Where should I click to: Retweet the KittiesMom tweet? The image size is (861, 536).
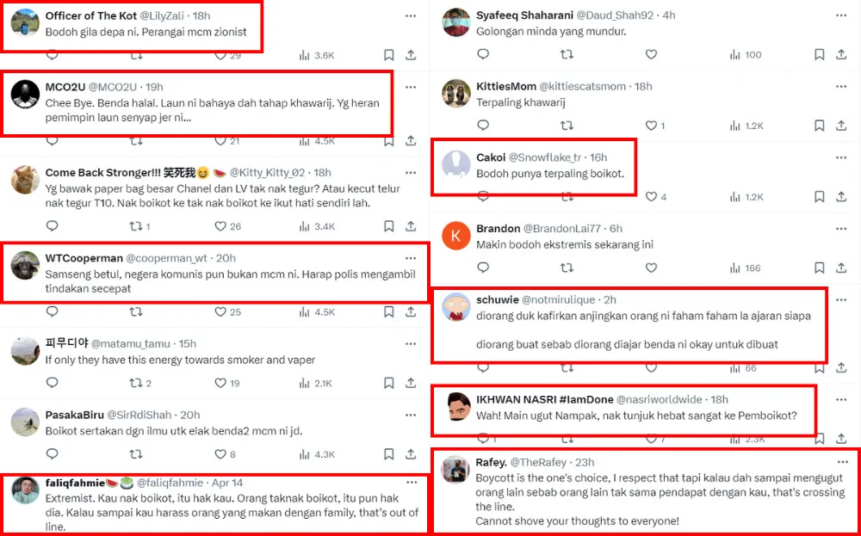(567, 126)
